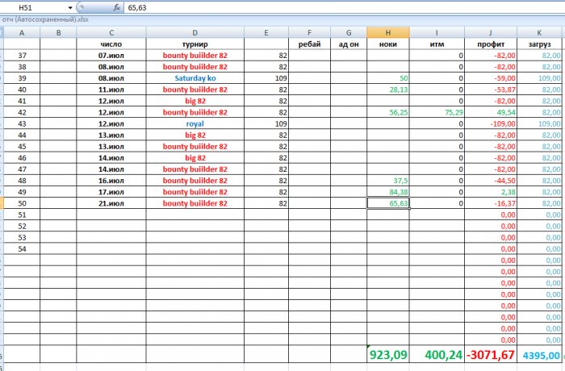
Task: Select the profit value -53,87
Action: click(491, 90)
